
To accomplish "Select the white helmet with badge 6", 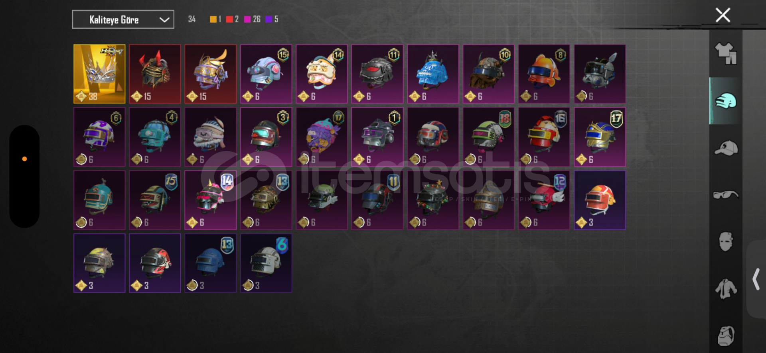I will click(x=266, y=263).
